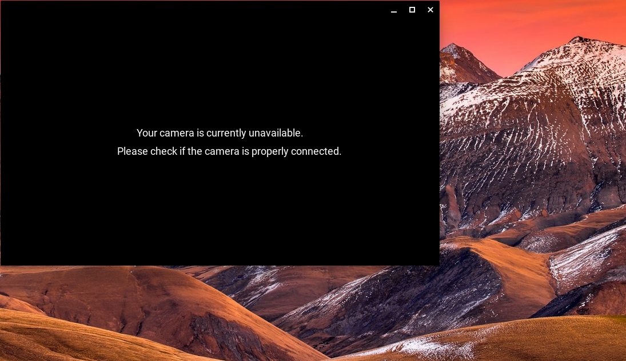Maximize the camera app window
Viewport: 626px width, 361px height.
[x=412, y=10]
